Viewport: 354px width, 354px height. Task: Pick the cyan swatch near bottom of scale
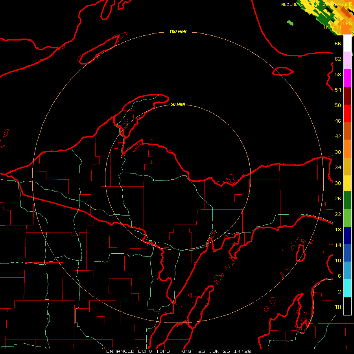pos(347,288)
